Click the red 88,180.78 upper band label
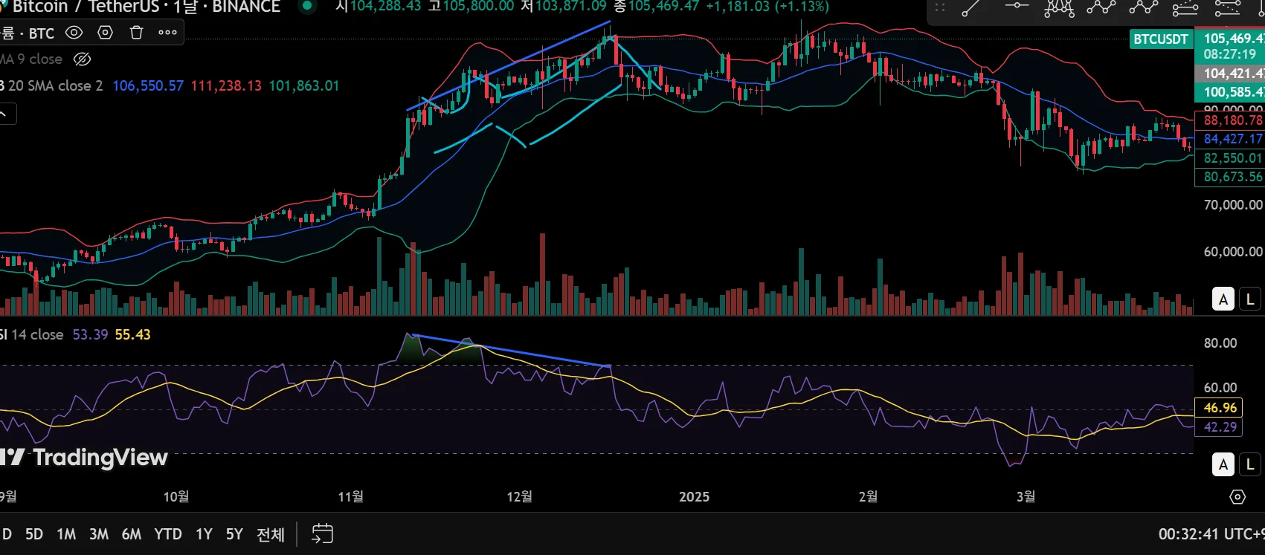The height and width of the screenshot is (555, 1265). pos(1231,120)
